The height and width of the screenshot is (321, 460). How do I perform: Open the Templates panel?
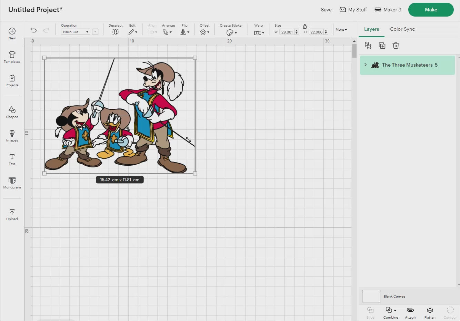point(12,57)
